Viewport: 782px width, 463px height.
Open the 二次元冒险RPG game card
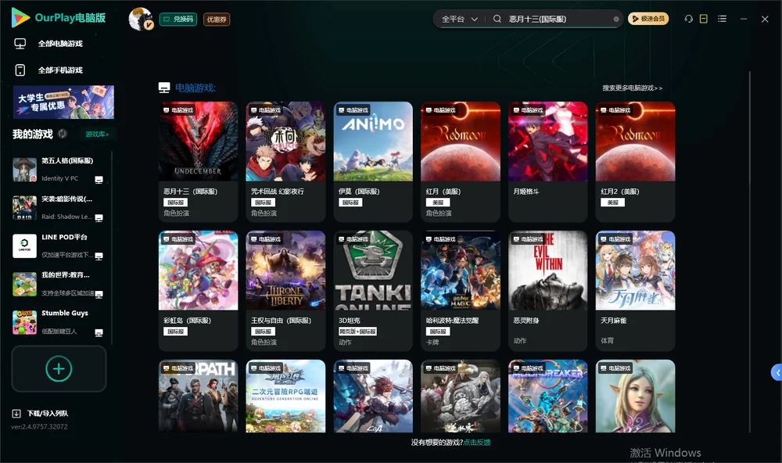[285, 397]
